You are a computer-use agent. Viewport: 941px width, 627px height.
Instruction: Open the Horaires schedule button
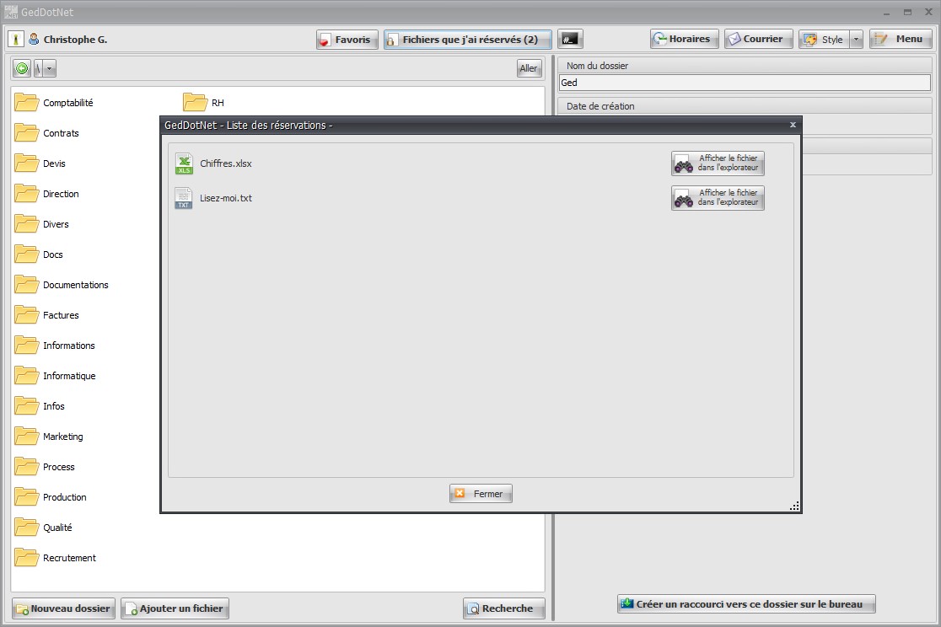tap(684, 40)
